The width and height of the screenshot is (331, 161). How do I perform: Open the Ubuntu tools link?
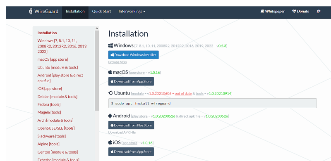199,94
